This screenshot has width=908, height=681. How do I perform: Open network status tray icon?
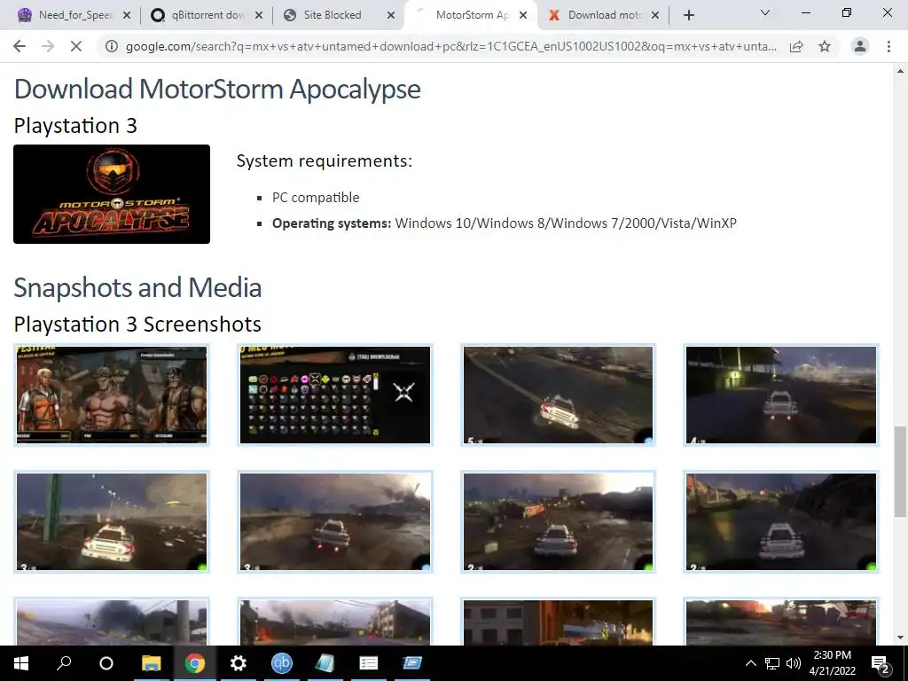click(772, 663)
